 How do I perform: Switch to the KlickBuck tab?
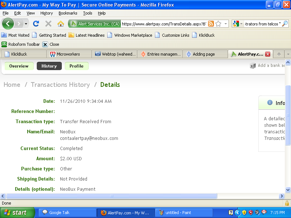tap(24, 54)
